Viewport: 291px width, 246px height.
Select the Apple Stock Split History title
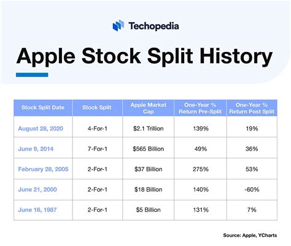[144, 56]
